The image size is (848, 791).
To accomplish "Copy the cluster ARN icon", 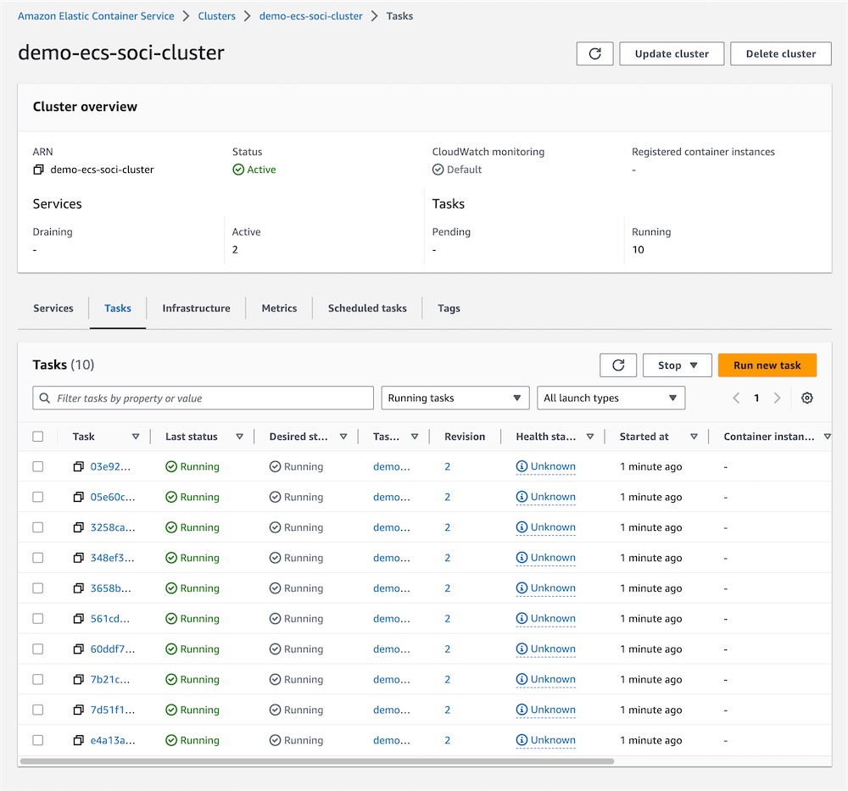I will (38, 170).
